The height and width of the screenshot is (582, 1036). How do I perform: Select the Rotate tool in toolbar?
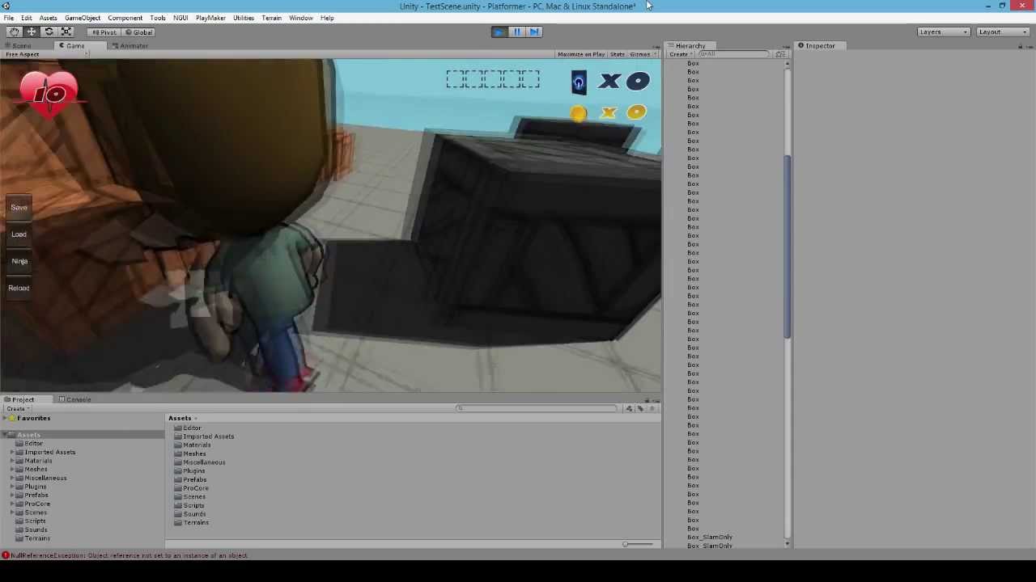coord(49,32)
